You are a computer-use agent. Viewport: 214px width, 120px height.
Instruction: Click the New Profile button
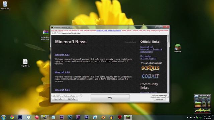coord(58,99)
